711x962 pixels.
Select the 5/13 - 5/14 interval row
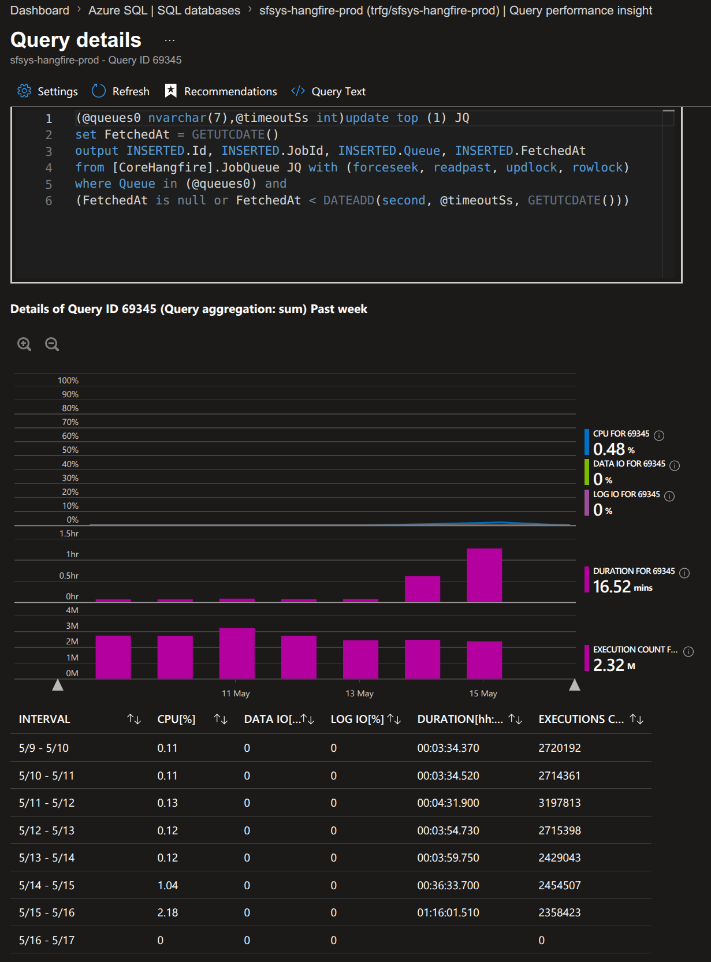[x=331, y=857]
